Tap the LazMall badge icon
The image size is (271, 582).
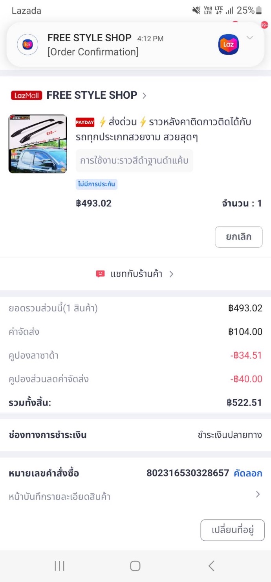tap(27, 95)
